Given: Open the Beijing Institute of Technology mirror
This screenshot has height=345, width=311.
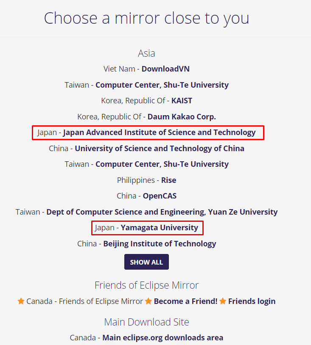Looking at the screenshot, I should point(160,244).
